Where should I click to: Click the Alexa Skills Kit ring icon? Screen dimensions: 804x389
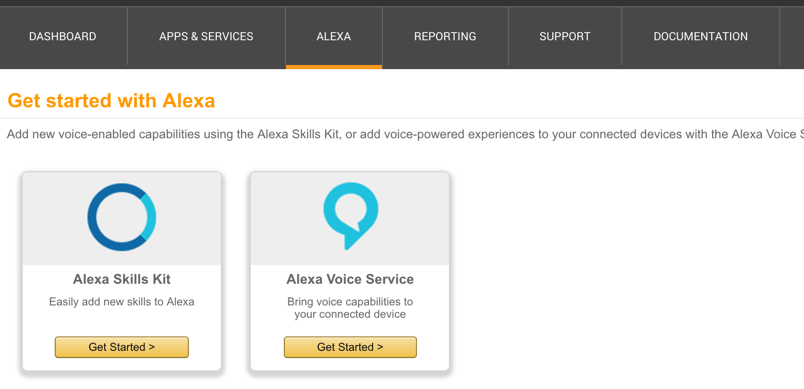coord(122,217)
